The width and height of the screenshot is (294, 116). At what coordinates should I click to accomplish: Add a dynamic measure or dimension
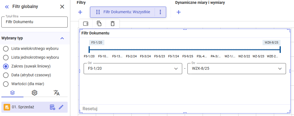(179, 12)
